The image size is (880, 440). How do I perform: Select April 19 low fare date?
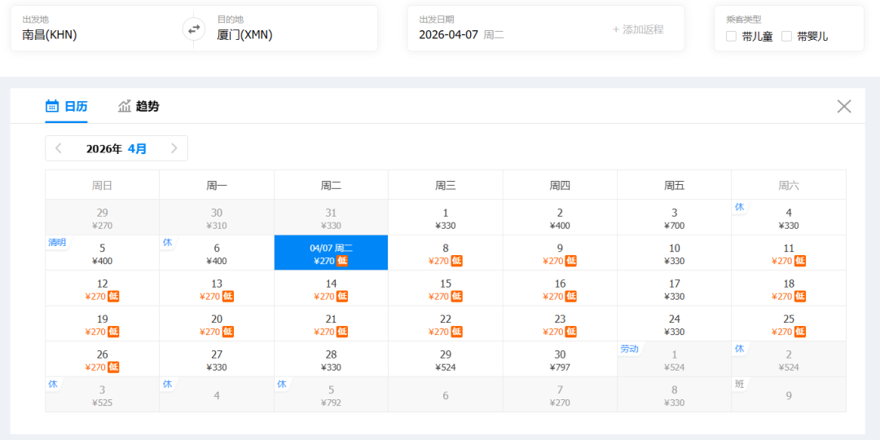[102, 323]
